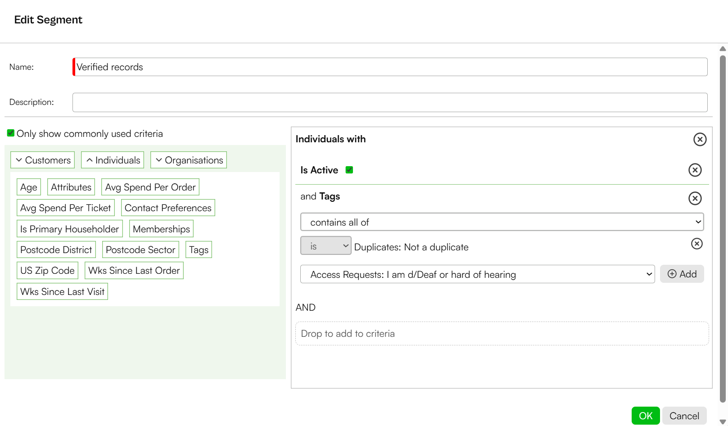Open the 'is' operator dropdown

click(x=326, y=246)
